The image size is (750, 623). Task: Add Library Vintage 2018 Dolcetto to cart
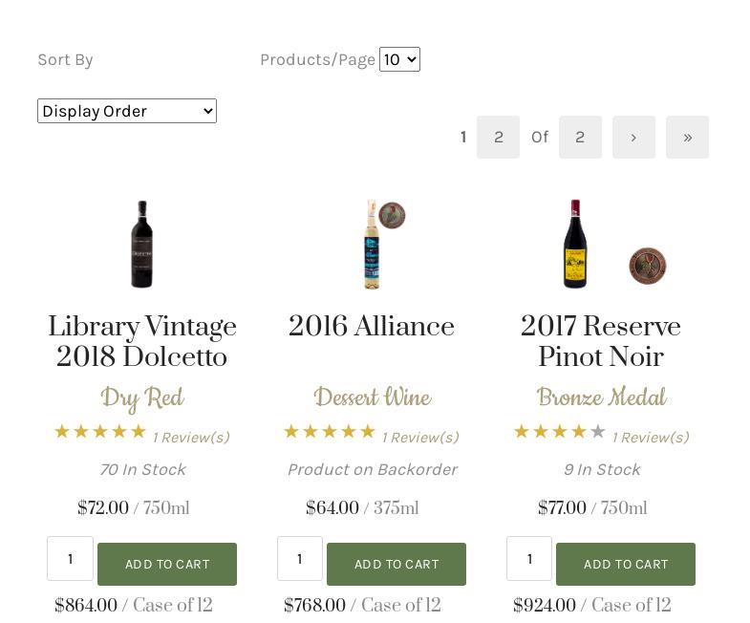click(167, 564)
